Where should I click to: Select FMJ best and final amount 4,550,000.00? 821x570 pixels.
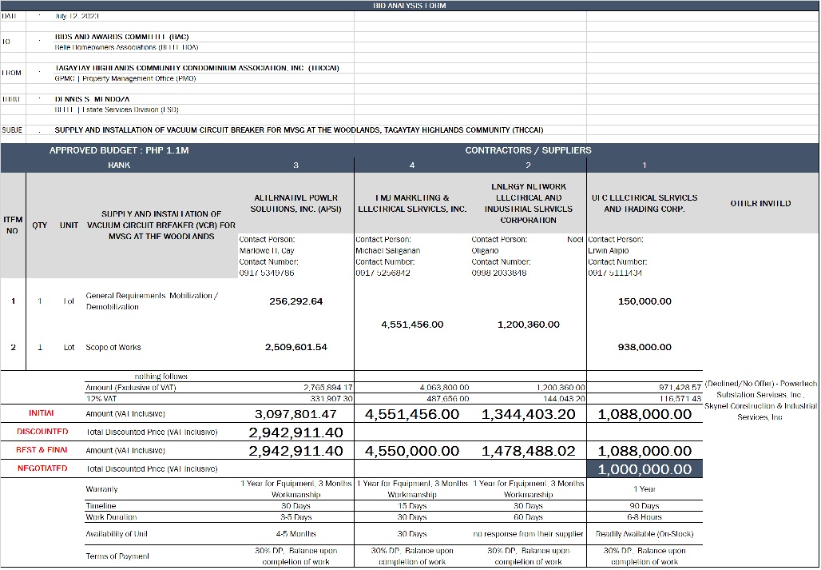pyautogui.click(x=412, y=451)
